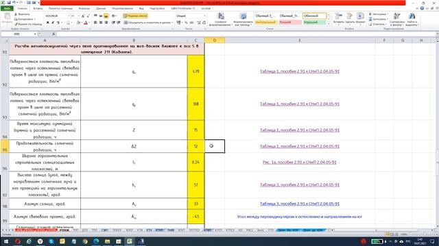The image size is (439, 246).
Task: Align text to top of cell
Action: 95,16
